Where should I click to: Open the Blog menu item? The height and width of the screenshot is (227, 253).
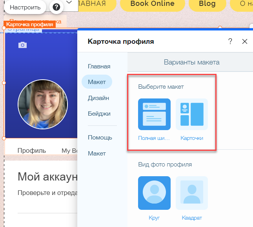tap(207, 4)
